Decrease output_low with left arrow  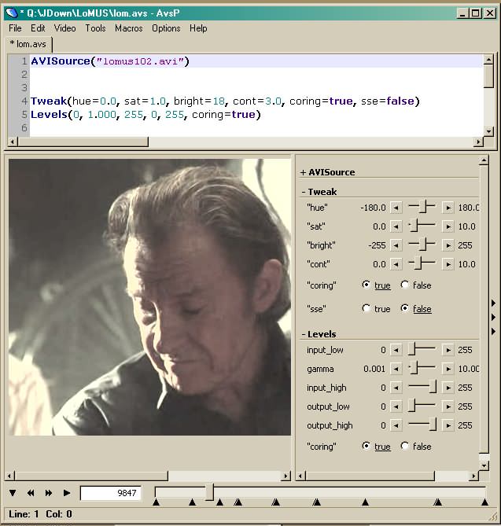click(396, 406)
